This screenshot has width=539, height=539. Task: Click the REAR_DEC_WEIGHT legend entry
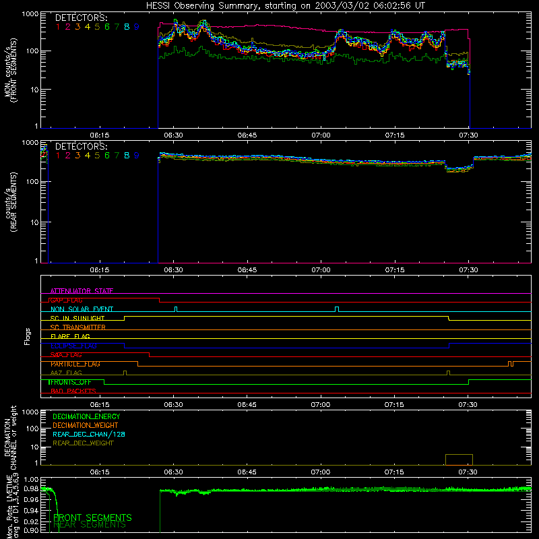[83, 443]
